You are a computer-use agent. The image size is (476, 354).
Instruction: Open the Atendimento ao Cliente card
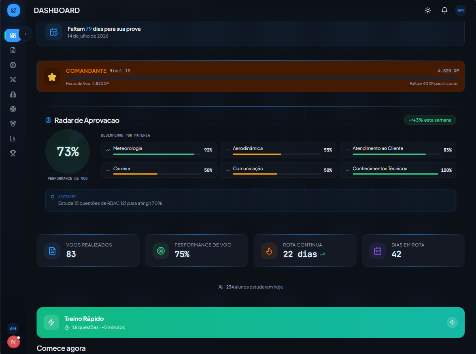pos(398,150)
